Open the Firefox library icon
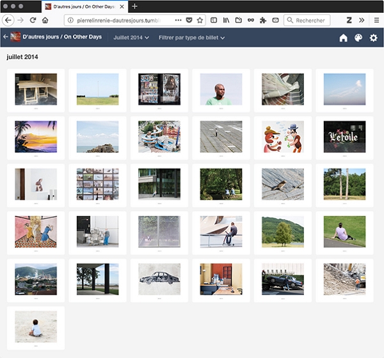This screenshot has height=358, width=384. pos(225,20)
